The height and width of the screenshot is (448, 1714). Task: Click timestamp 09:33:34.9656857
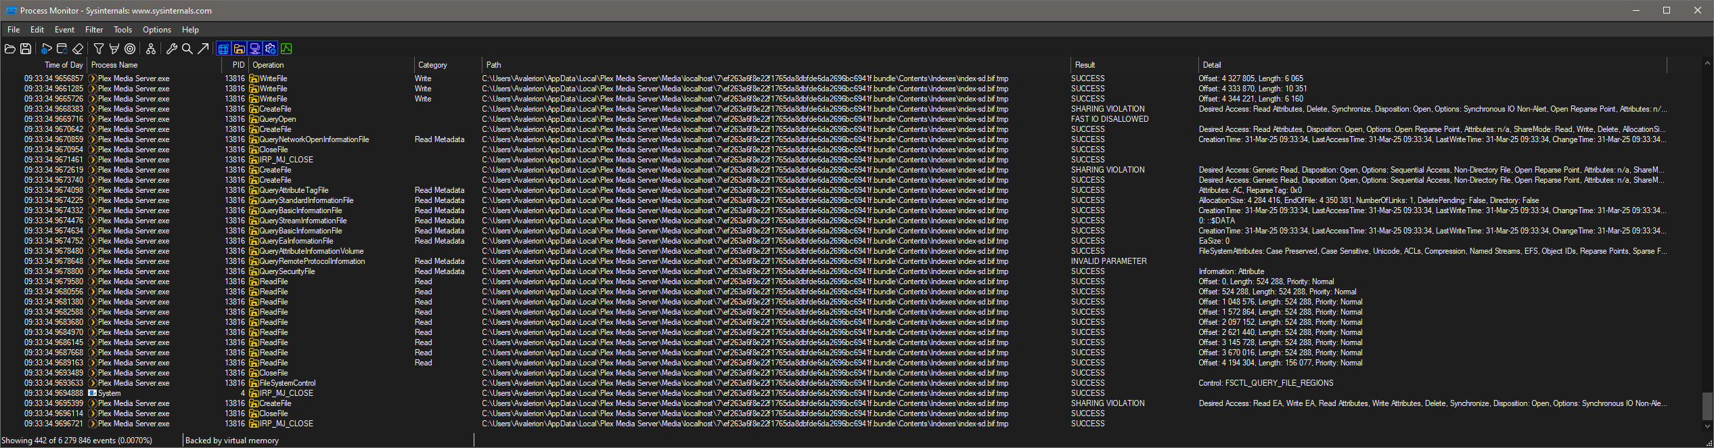(x=53, y=79)
